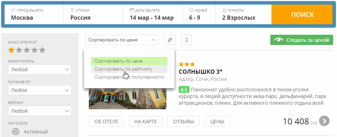
Task: Collapse the Сортировать по цене sort dropdown
Action: pyautogui.click(x=122, y=40)
